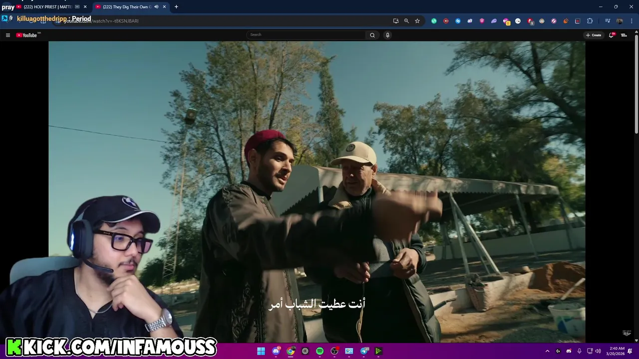
Task: Open the YouTube account avatar menu
Action: tap(624, 35)
